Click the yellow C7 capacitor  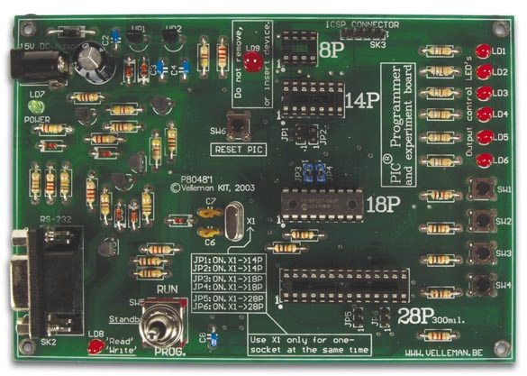pyautogui.click(x=208, y=213)
